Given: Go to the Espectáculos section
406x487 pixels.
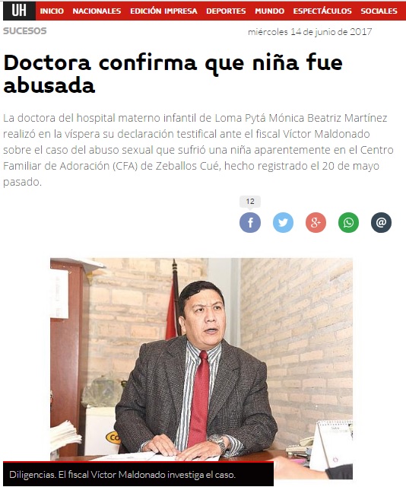Looking at the screenshot, I should tap(322, 11).
